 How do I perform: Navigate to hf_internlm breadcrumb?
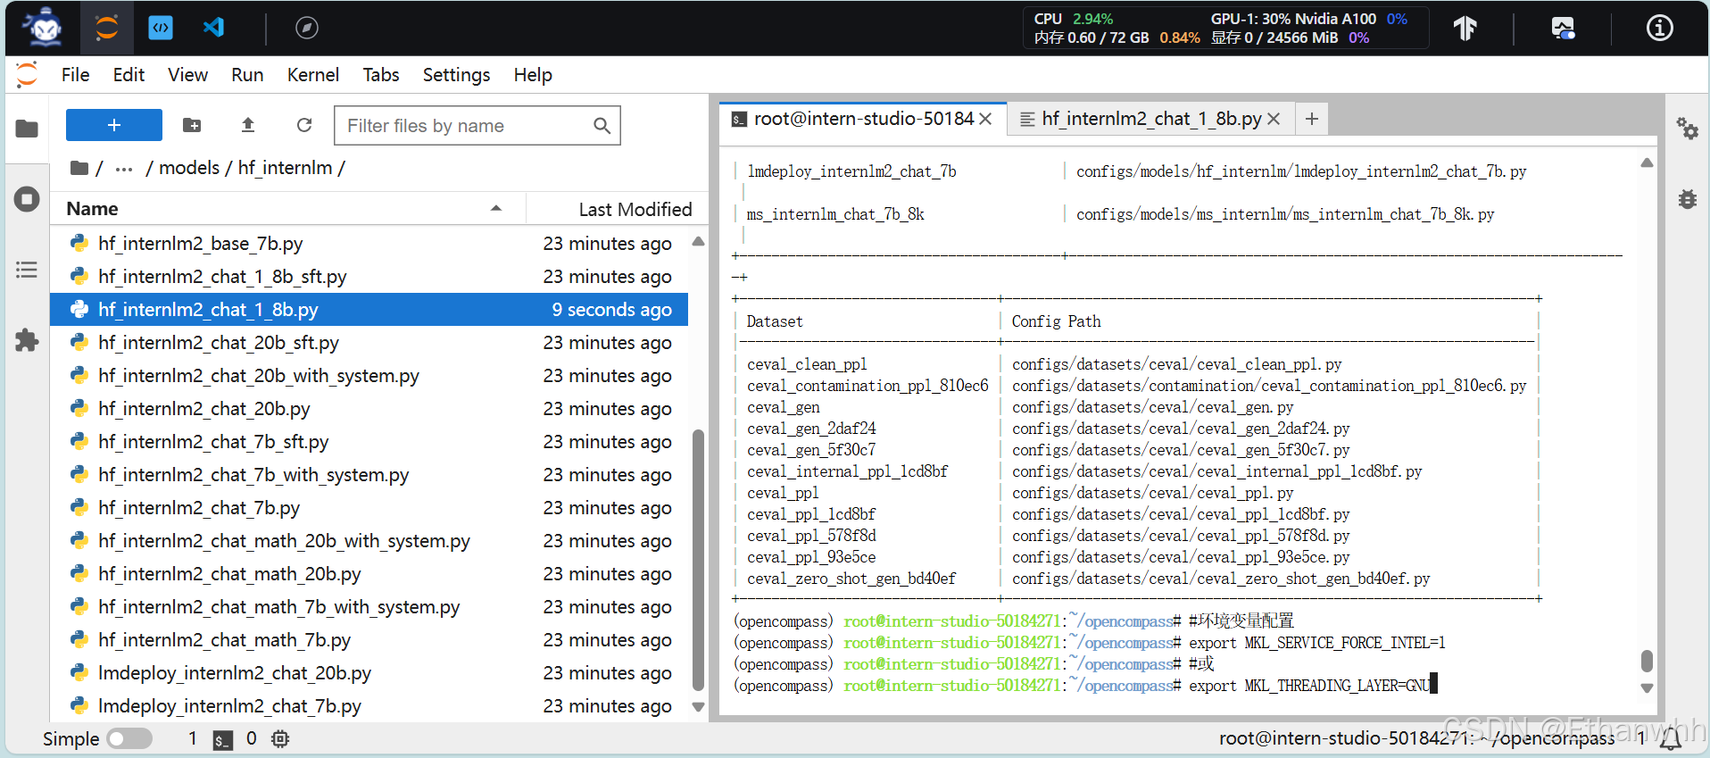tap(285, 168)
